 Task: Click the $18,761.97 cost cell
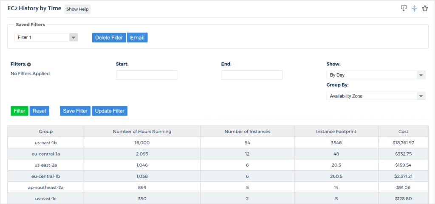(x=403, y=143)
